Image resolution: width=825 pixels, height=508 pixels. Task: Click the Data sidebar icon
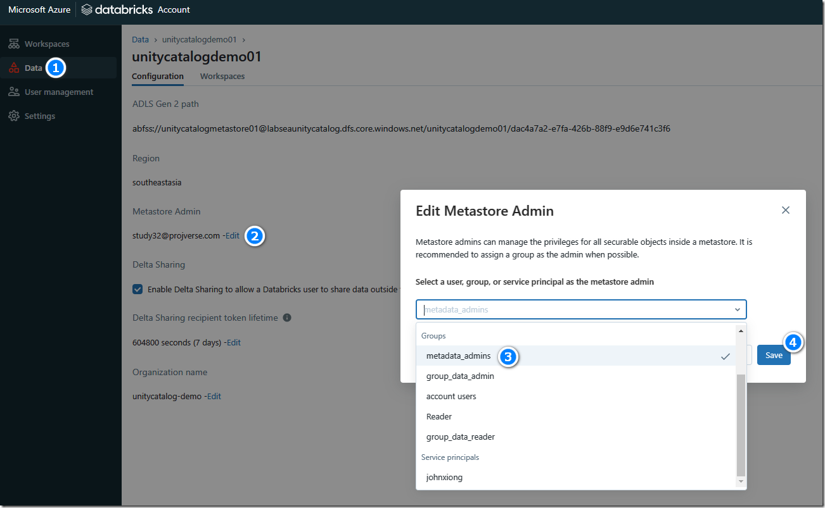pos(14,68)
